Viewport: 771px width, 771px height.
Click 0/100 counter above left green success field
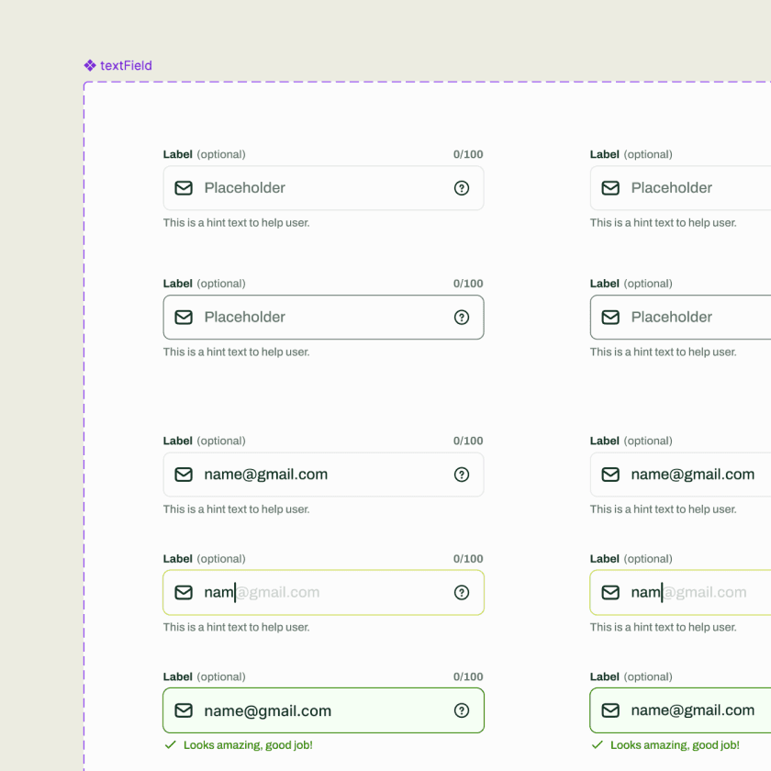(468, 677)
